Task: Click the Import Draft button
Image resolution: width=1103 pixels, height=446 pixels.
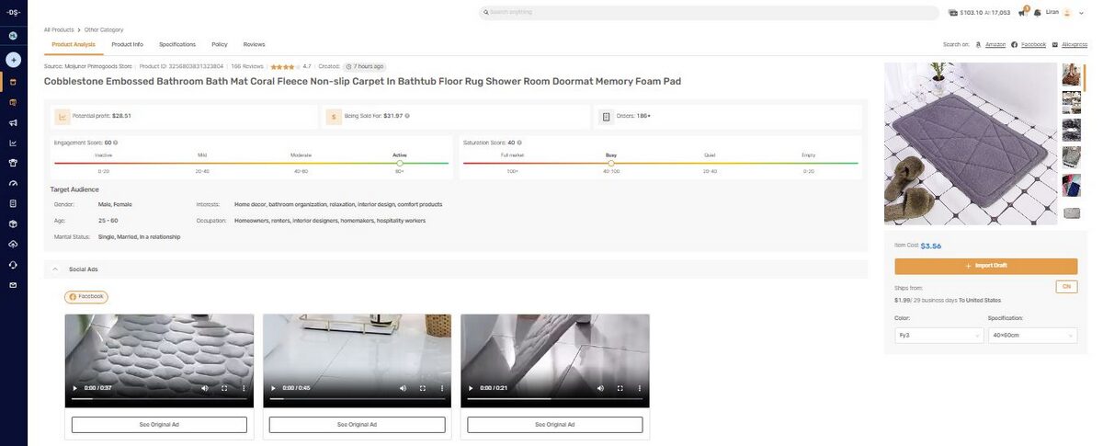Action: (985, 266)
